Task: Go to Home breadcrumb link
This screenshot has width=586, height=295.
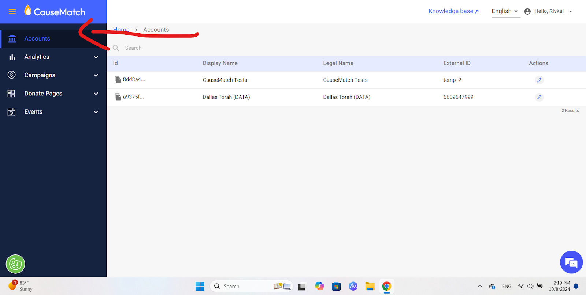Action: (121, 30)
